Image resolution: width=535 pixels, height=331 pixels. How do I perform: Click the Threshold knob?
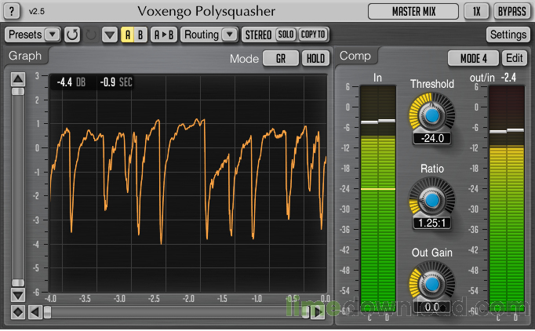pos(432,115)
